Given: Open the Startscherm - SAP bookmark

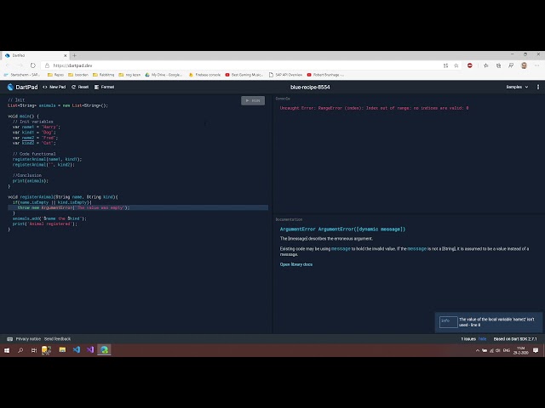Looking at the screenshot, I should tap(22, 75).
